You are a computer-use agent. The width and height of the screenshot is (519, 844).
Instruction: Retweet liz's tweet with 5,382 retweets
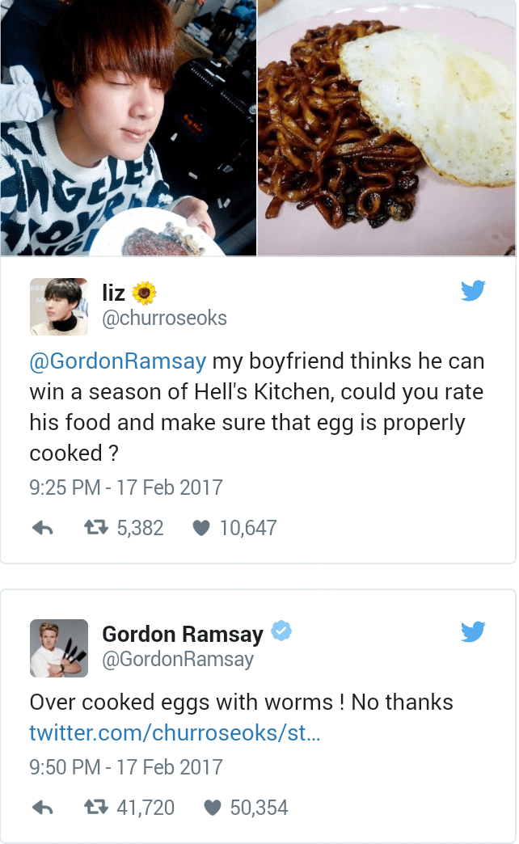96,527
